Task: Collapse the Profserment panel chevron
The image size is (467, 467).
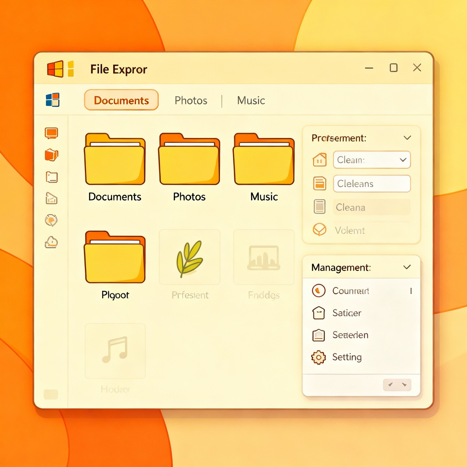Action: click(407, 138)
